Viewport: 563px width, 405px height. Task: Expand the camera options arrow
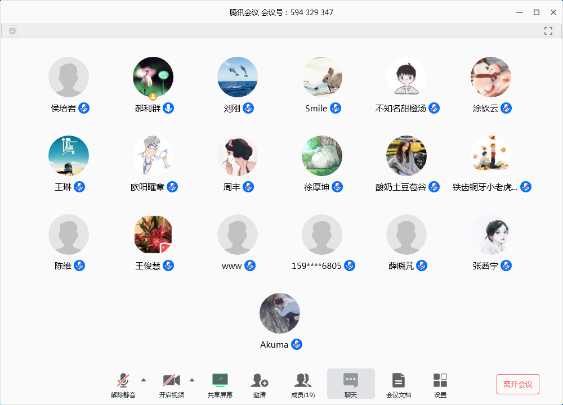(191, 380)
